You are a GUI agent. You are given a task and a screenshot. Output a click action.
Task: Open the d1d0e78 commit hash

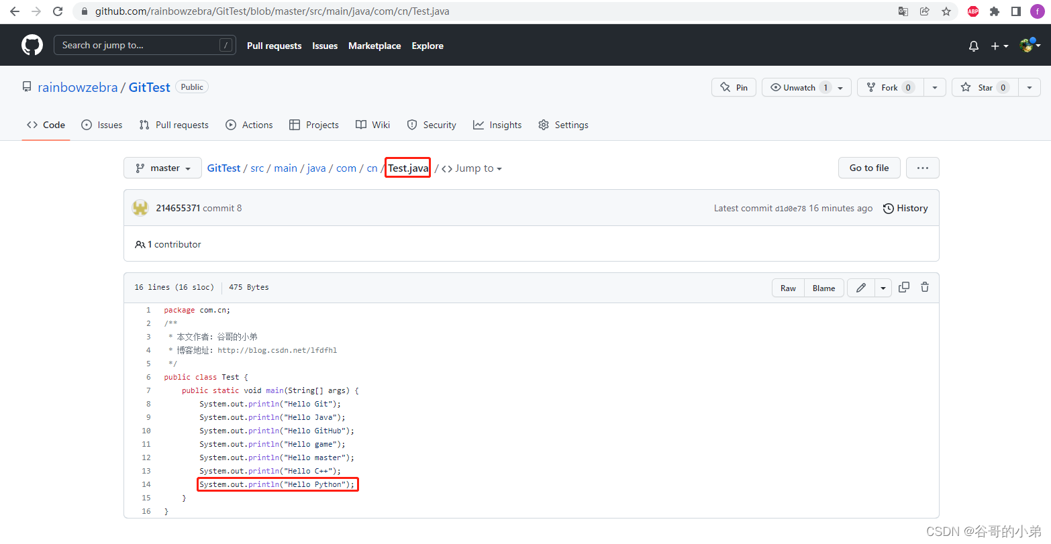point(791,209)
